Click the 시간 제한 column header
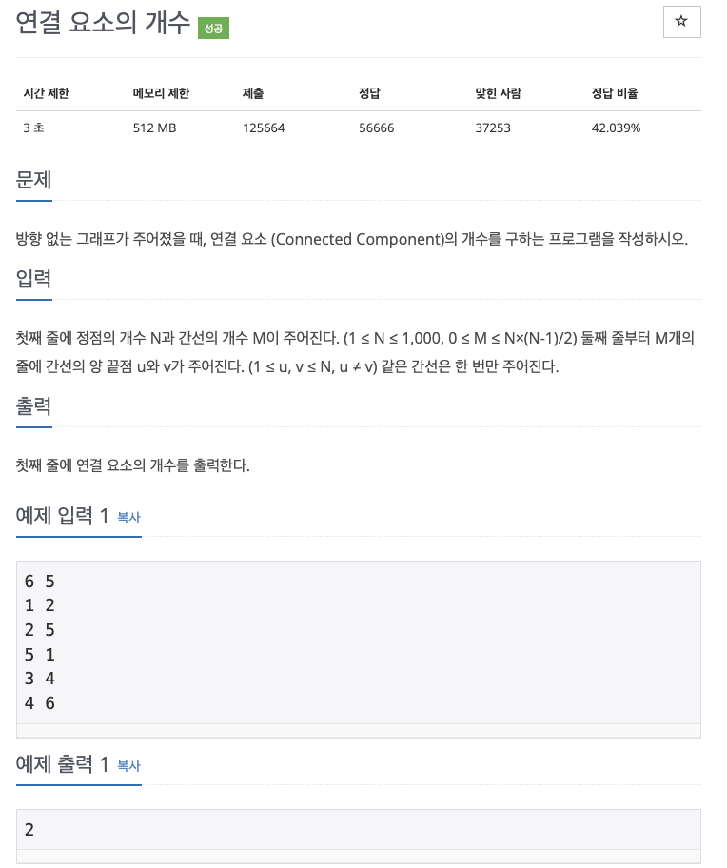Screen dimensions: 727x868 [48, 93]
